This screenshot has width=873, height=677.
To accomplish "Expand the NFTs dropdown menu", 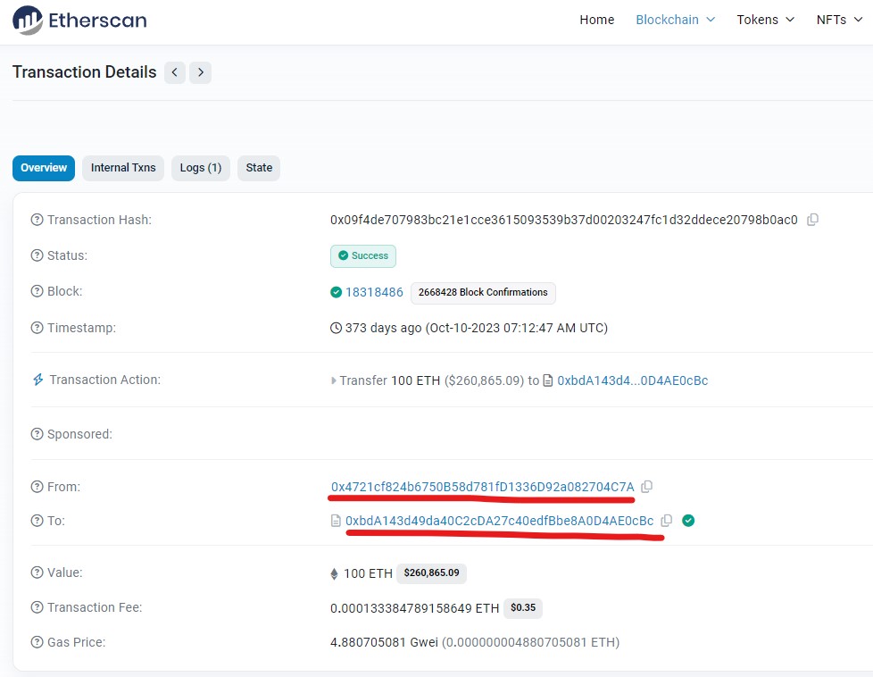I will pos(839,20).
